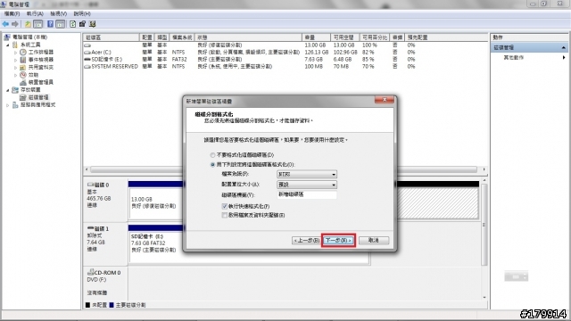This screenshot has width=571, height=321.
Task: Open the 執行(A) menu
Action: [x=35, y=14]
